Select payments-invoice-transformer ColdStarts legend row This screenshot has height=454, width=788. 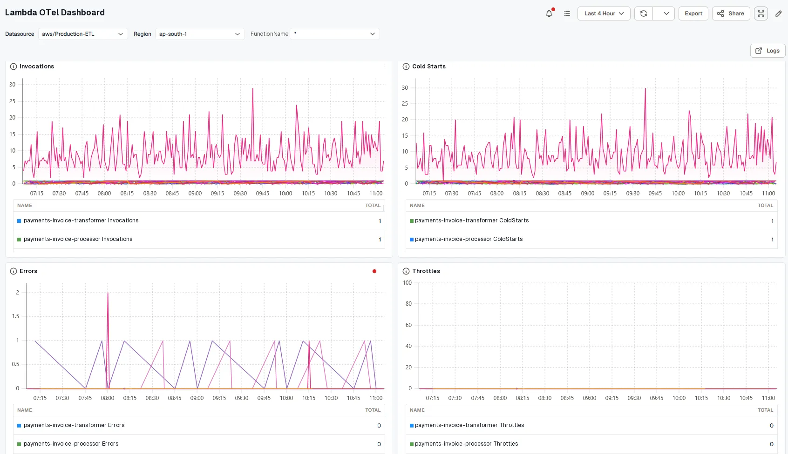point(591,221)
